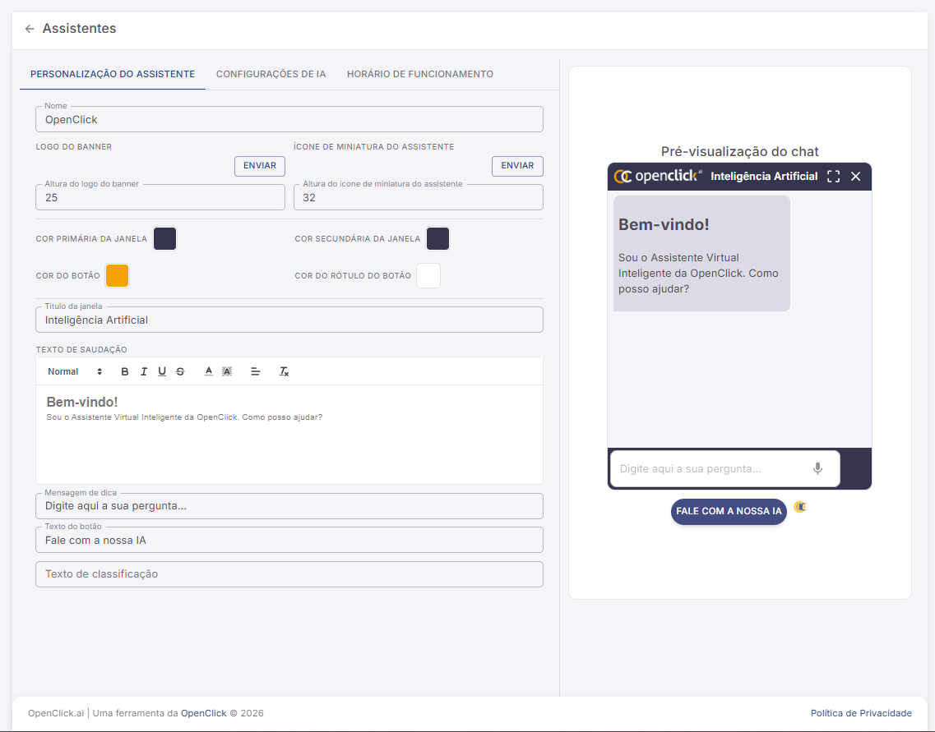This screenshot has height=732, width=935.
Task: Open the Horário de Funcionamento tab
Action: (x=419, y=74)
